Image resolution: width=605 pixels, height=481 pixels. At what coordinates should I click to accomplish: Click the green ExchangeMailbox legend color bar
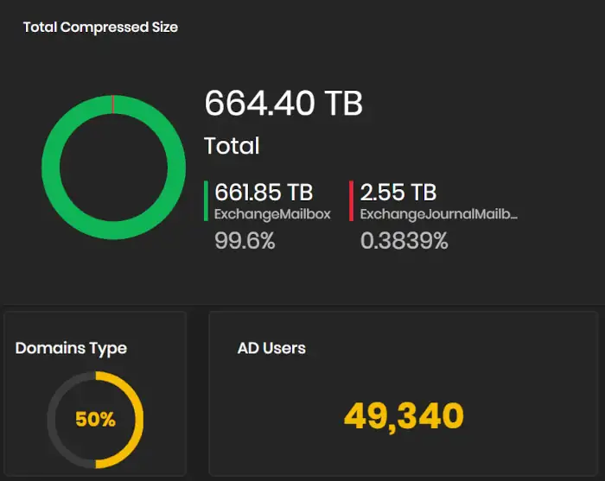pos(207,200)
